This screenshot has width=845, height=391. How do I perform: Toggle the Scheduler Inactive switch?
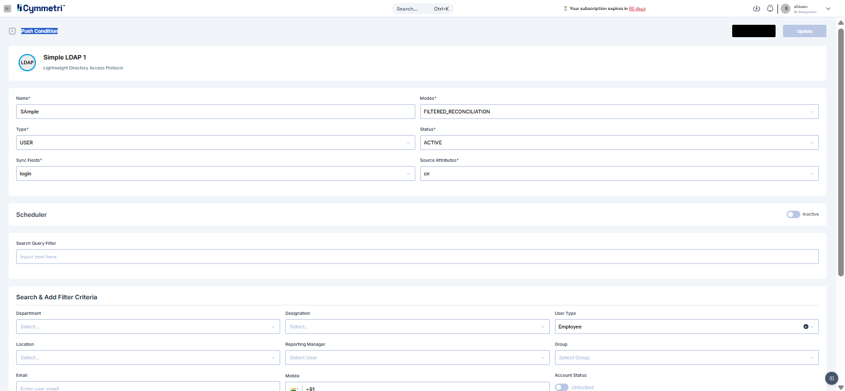pyautogui.click(x=793, y=214)
